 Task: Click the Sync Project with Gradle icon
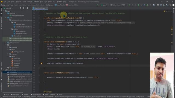161,5
